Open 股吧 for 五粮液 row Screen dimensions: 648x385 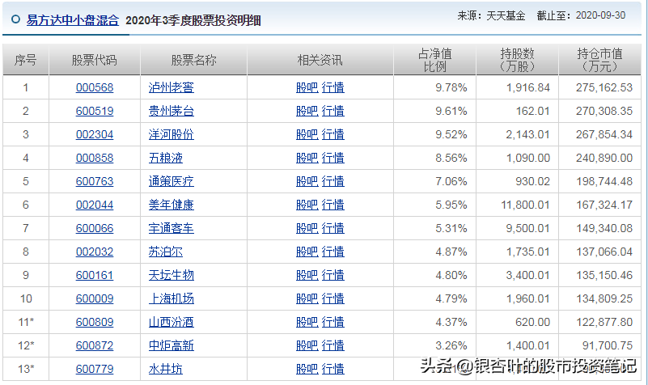tap(307, 158)
